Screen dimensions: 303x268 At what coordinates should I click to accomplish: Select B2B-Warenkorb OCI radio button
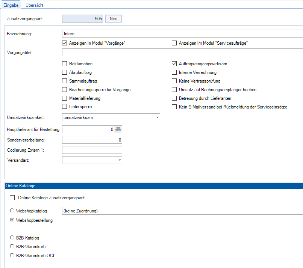(12, 255)
